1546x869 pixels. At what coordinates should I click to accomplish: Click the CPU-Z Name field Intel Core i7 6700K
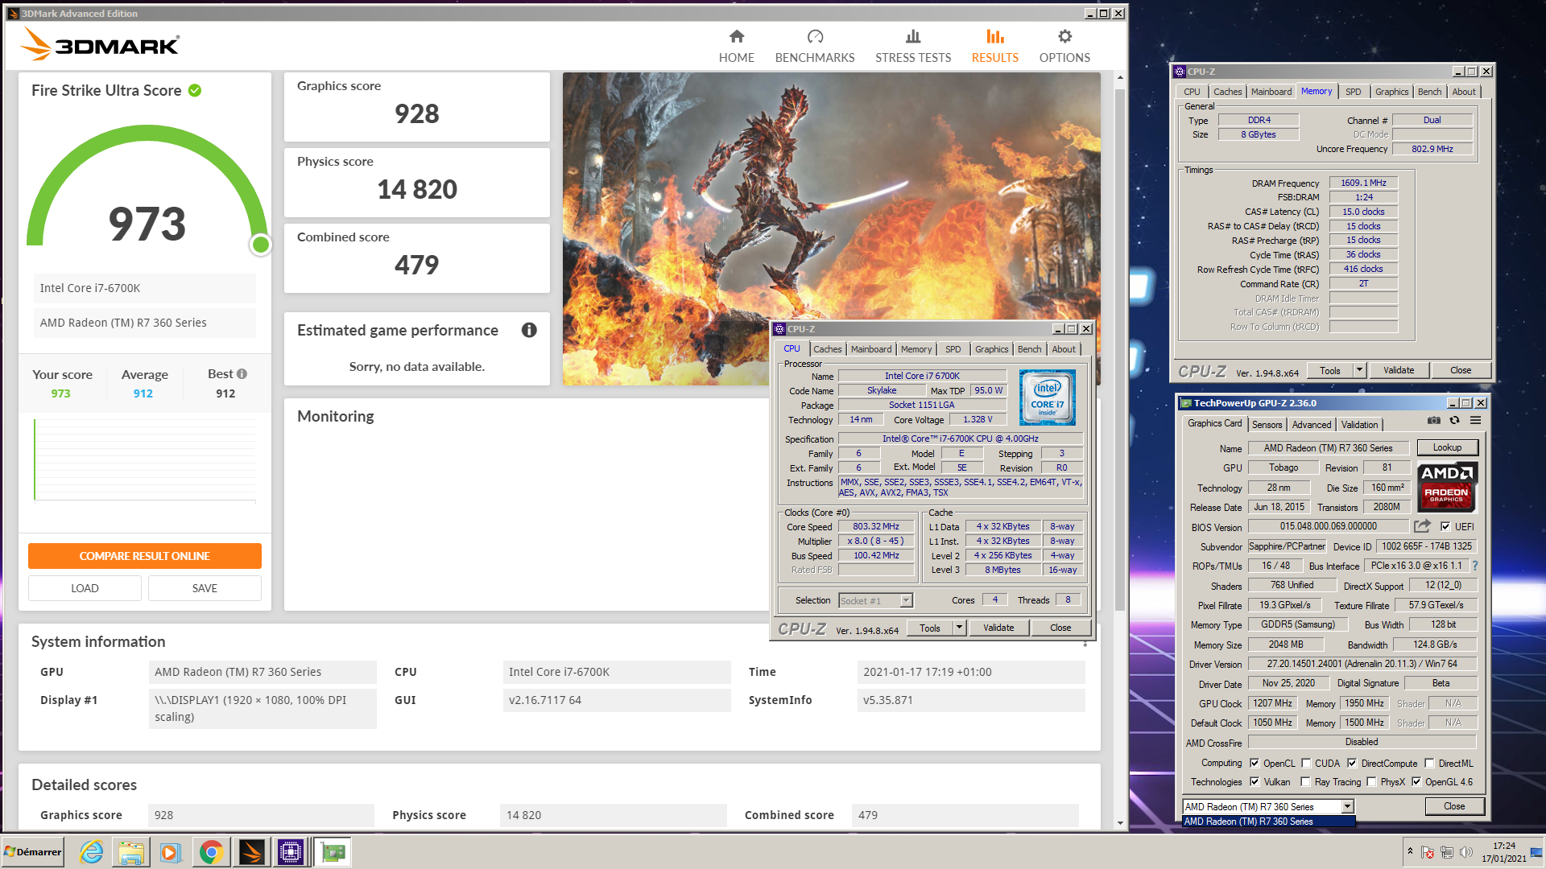coord(922,376)
